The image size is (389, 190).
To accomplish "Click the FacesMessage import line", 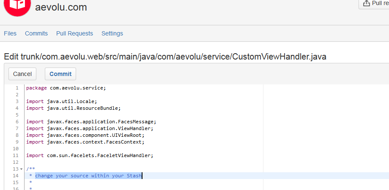I will [91, 122].
